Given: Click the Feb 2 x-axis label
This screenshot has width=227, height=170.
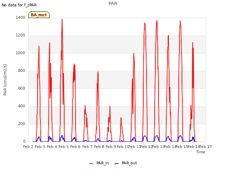Looking at the screenshot, I should pos(28,147).
